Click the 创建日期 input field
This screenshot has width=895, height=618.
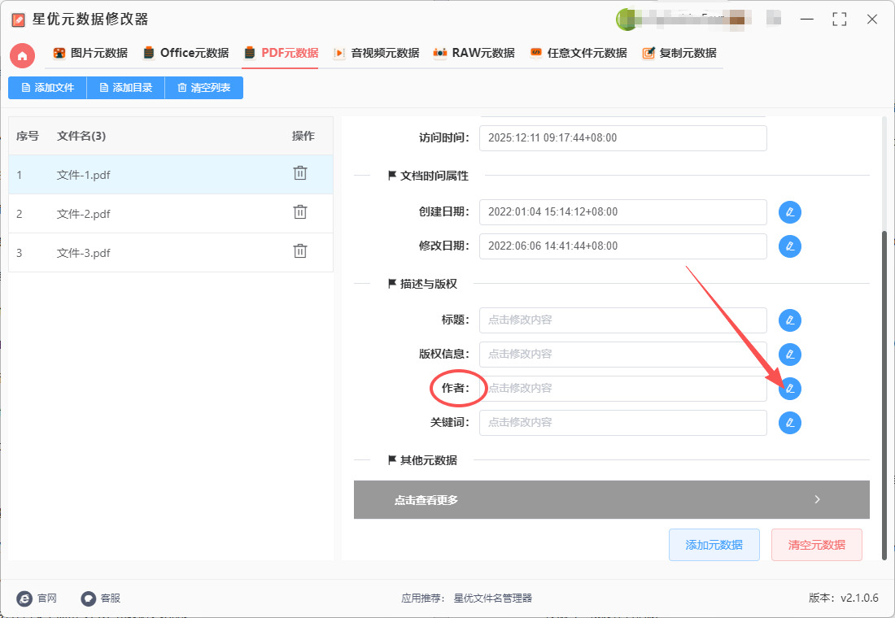(622, 212)
